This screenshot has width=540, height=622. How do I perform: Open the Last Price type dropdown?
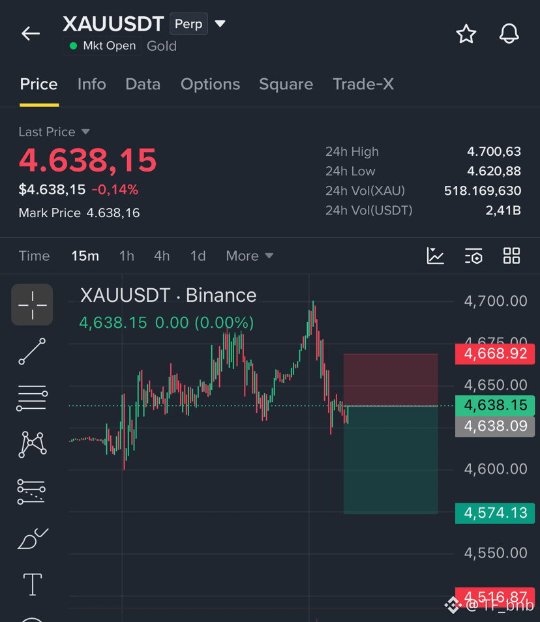[85, 132]
